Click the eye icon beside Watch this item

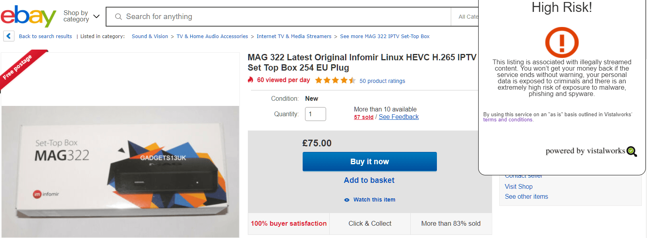(347, 200)
